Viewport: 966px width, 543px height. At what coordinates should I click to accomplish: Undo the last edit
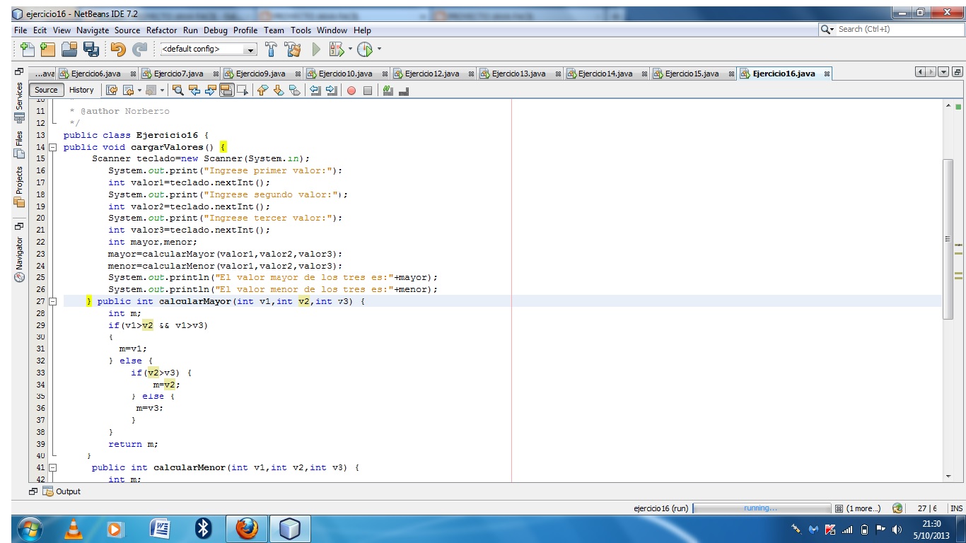click(117, 48)
